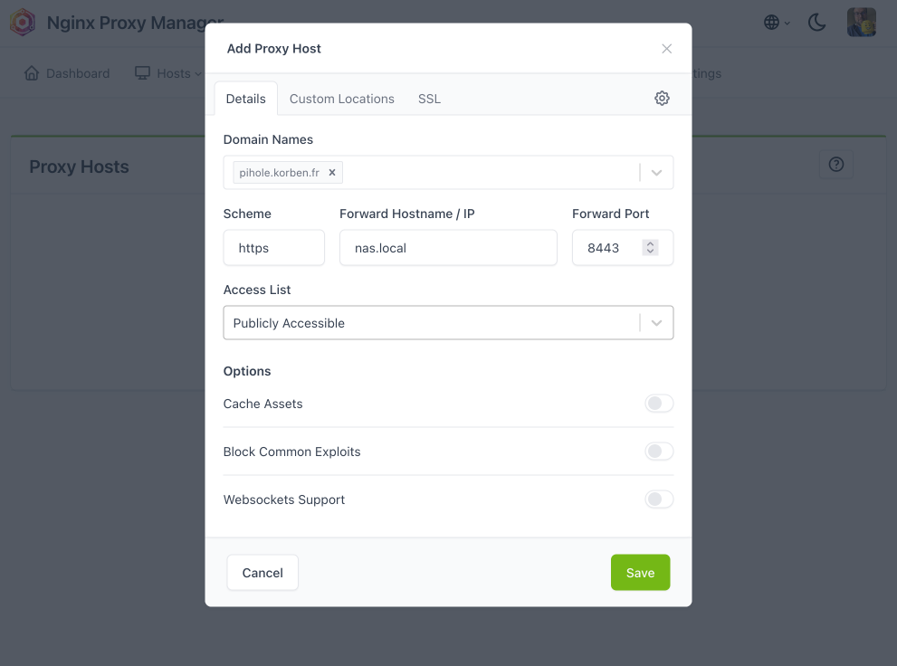Turn on Block Common Exploits

tap(659, 452)
